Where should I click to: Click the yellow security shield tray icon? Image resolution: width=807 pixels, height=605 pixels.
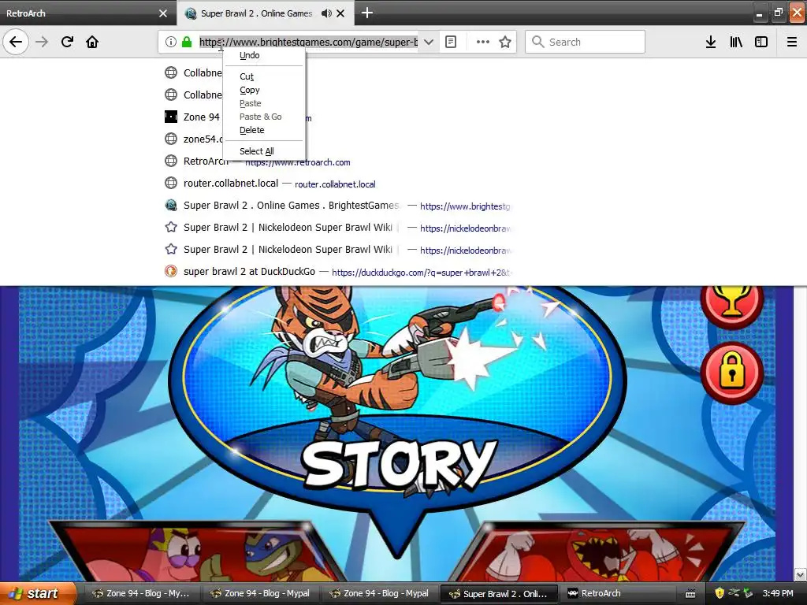click(720, 593)
